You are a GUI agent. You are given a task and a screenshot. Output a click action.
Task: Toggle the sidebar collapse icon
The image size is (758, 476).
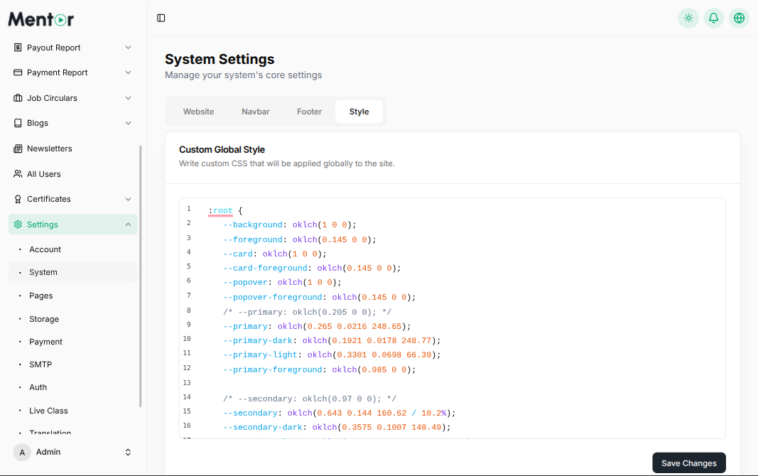[x=161, y=18]
